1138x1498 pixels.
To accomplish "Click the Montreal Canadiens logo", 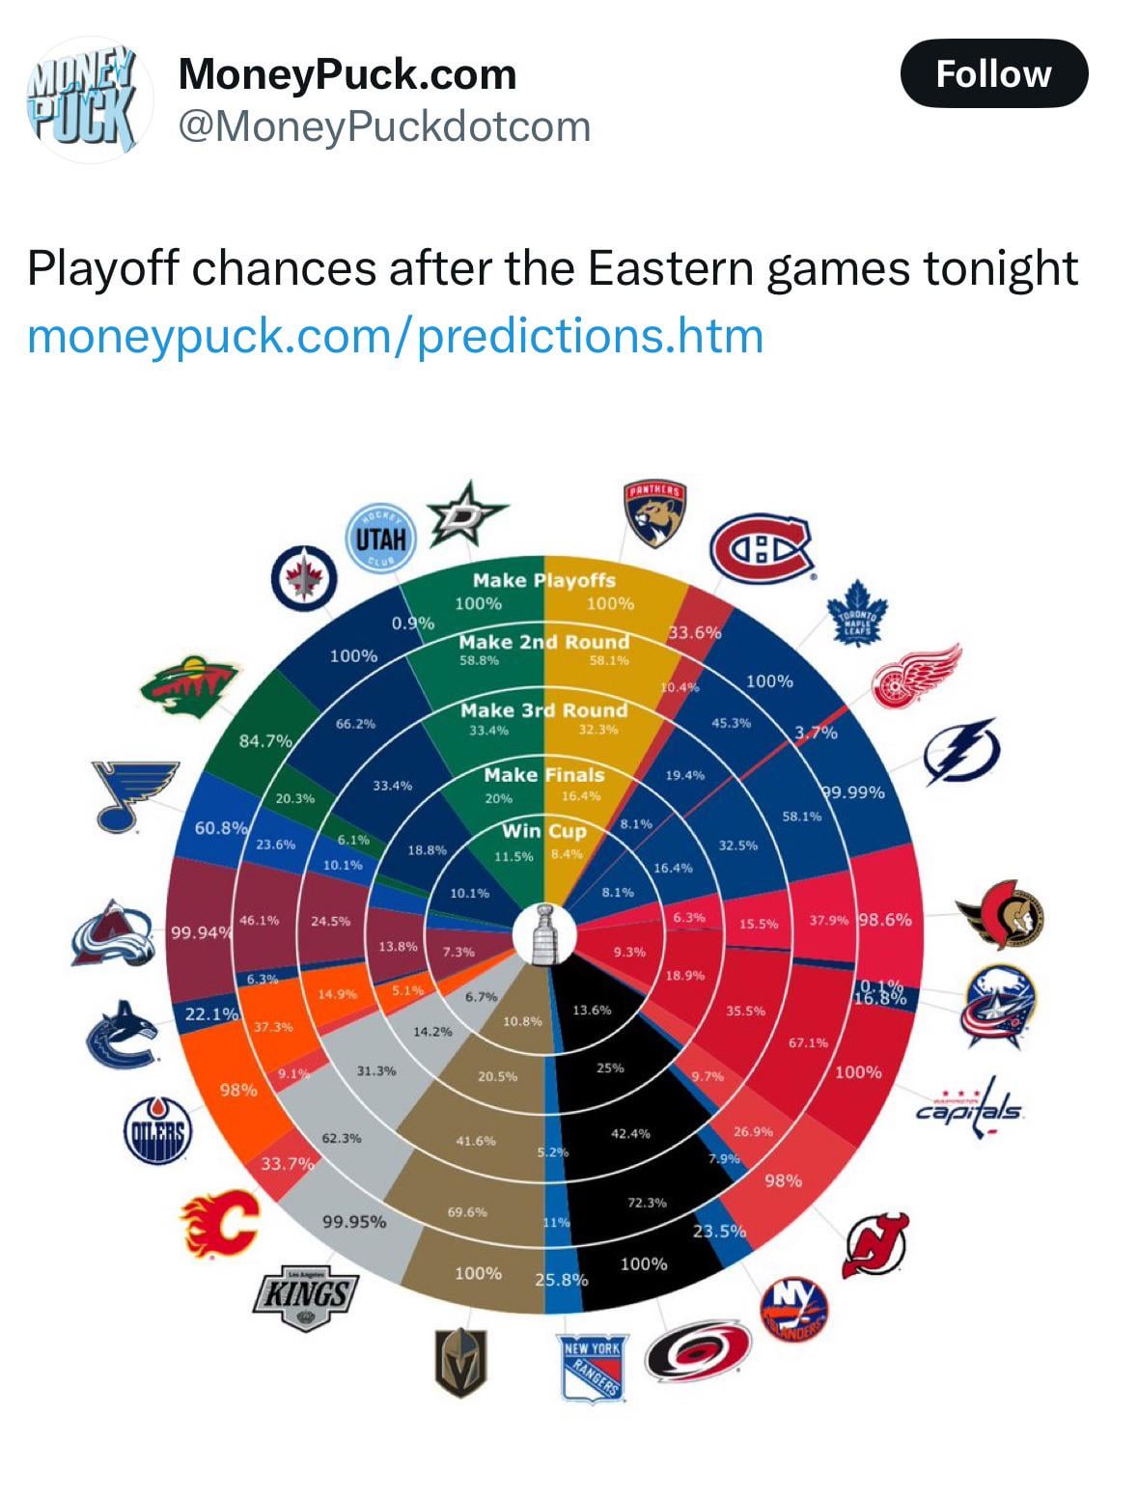I will [761, 549].
